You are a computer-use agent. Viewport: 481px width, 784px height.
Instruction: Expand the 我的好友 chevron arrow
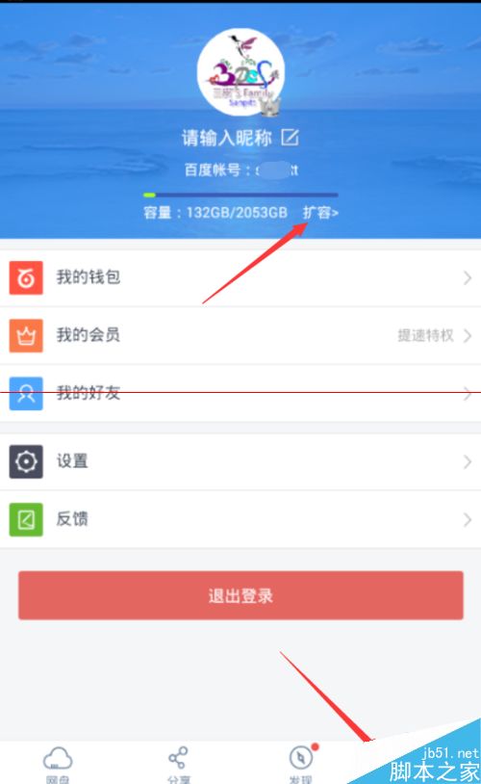coord(467,394)
